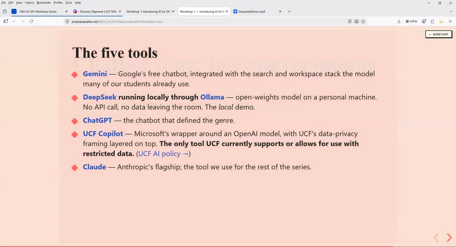Follow the UCF Copilot link
This screenshot has height=247, width=456.
tap(103, 134)
